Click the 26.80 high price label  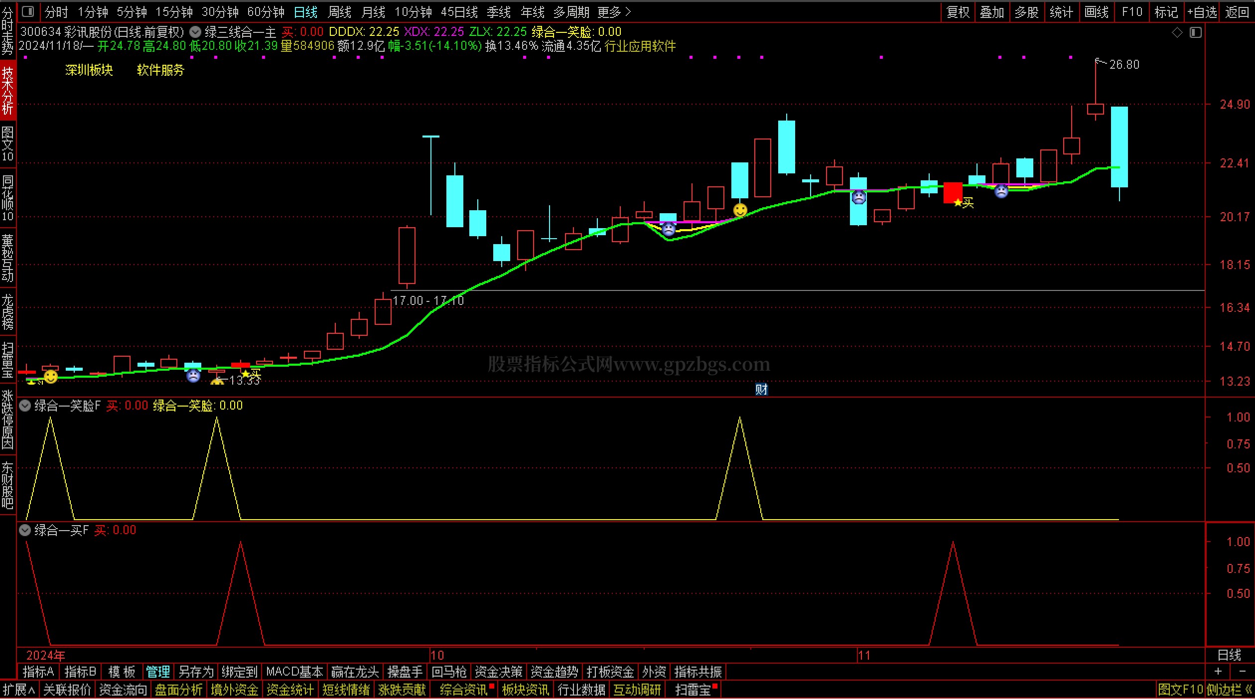(1124, 65)
